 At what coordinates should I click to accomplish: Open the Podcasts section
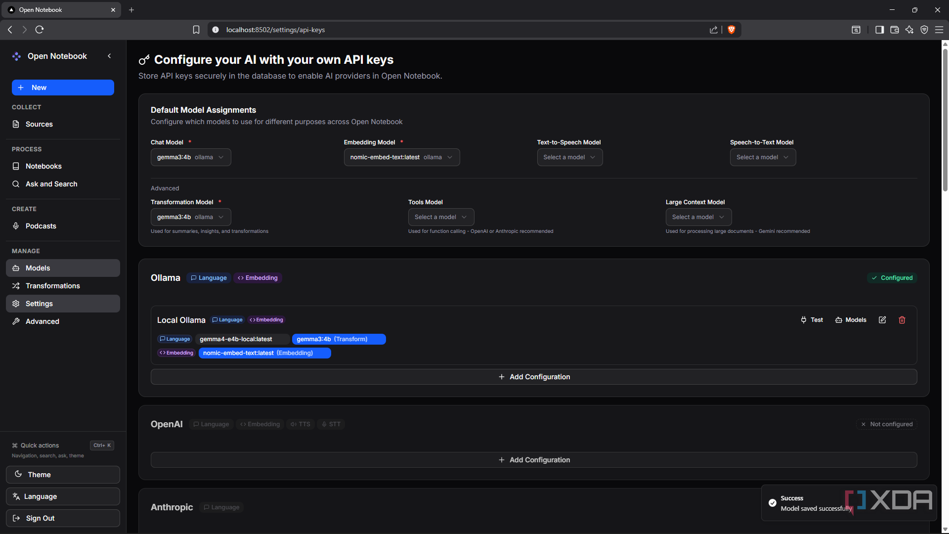click(x=63, y=226)
